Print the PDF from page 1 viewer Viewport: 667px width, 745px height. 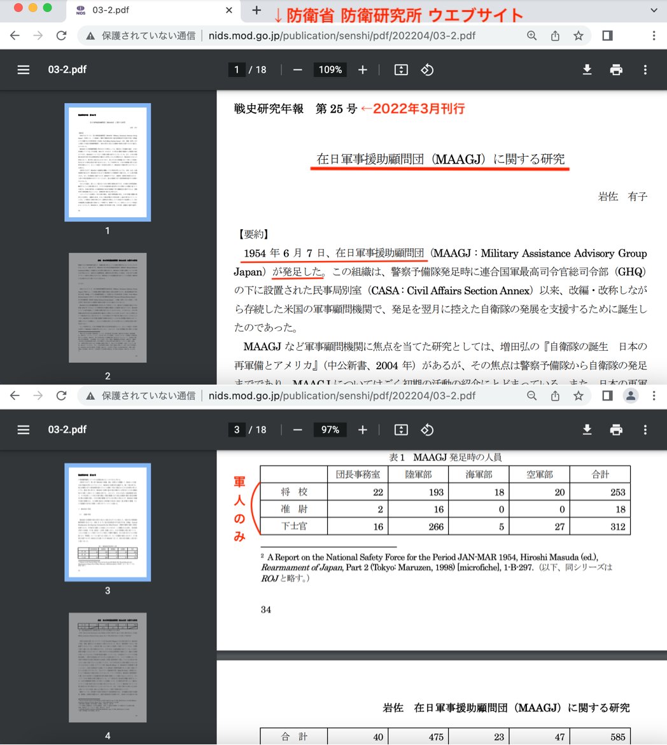(616, 70)
